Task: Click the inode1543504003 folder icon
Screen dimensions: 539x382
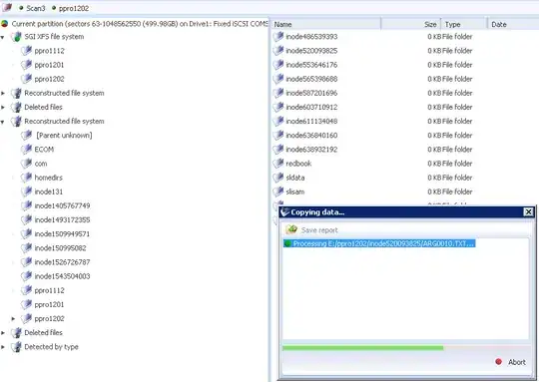Action: point(26,276)
